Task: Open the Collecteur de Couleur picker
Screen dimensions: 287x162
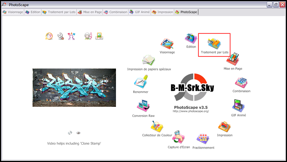Action: 157,126
